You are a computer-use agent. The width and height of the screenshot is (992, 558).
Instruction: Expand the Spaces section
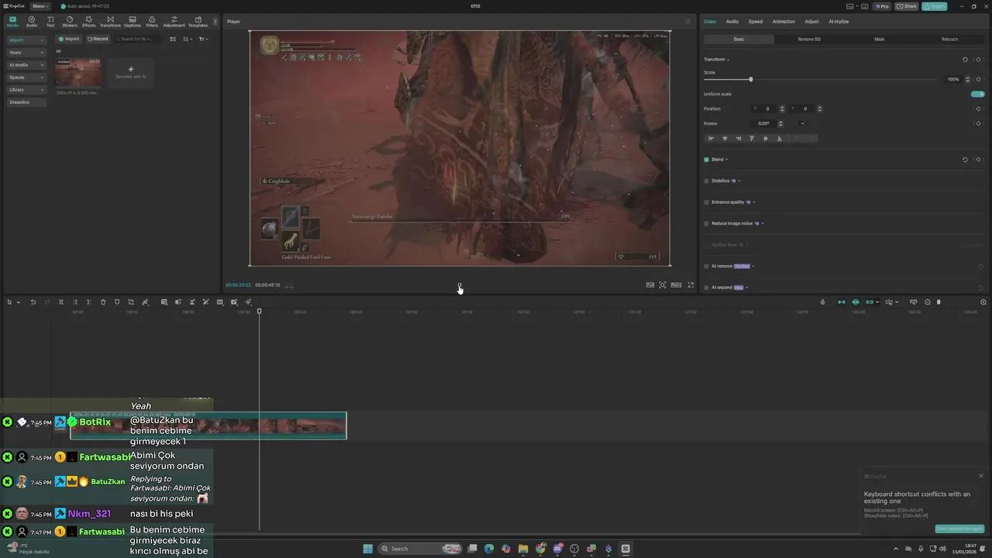26,77
